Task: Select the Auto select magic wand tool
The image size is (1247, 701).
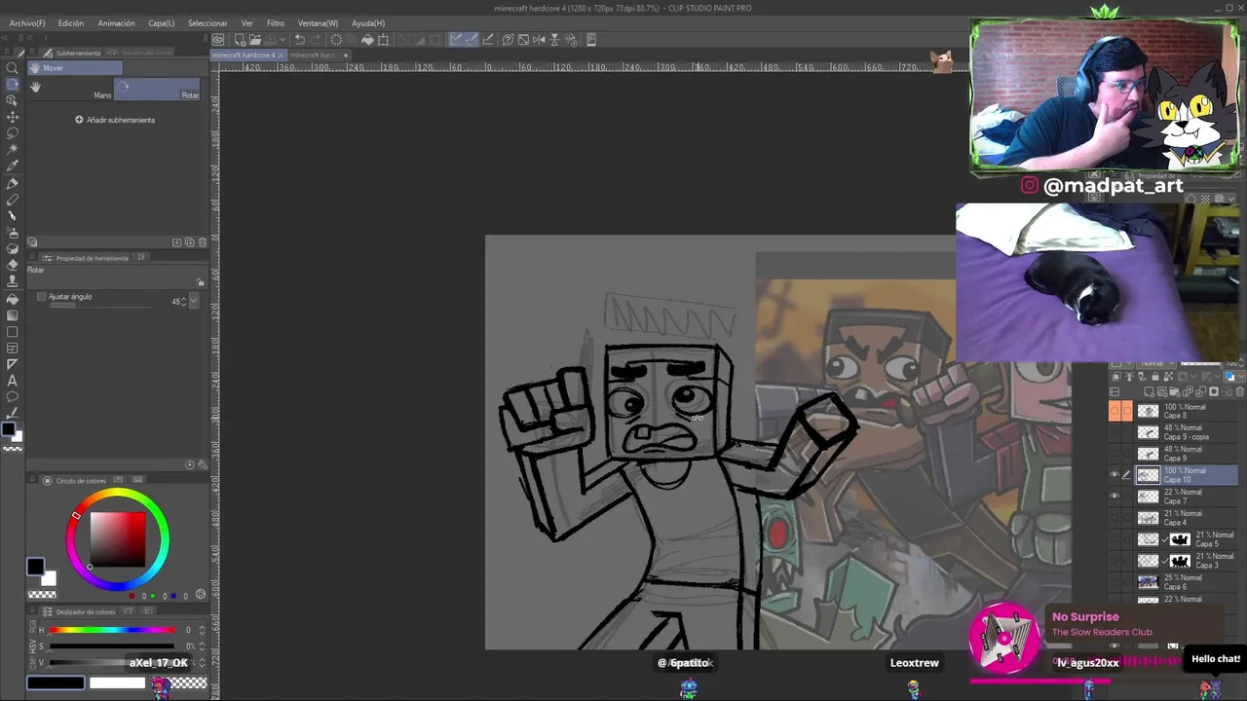Action: pyautogui.click(x=13, y=149)
